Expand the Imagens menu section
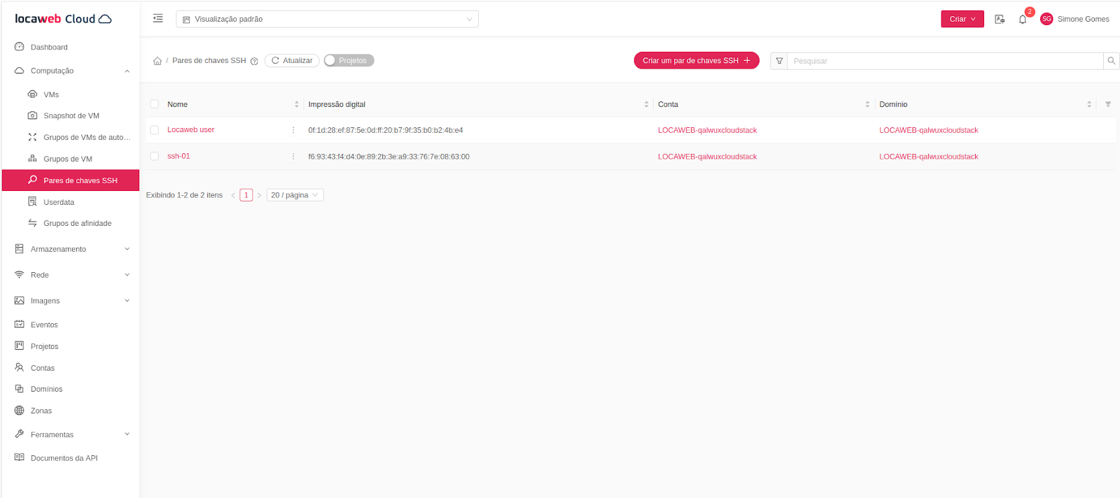The image size is (1120, 498). pyautogui.click(x=71, y=301)
